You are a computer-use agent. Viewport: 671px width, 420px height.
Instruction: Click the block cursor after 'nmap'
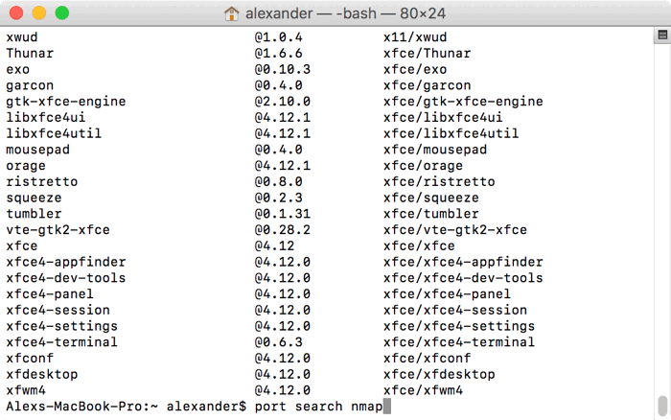click(387, 407)
